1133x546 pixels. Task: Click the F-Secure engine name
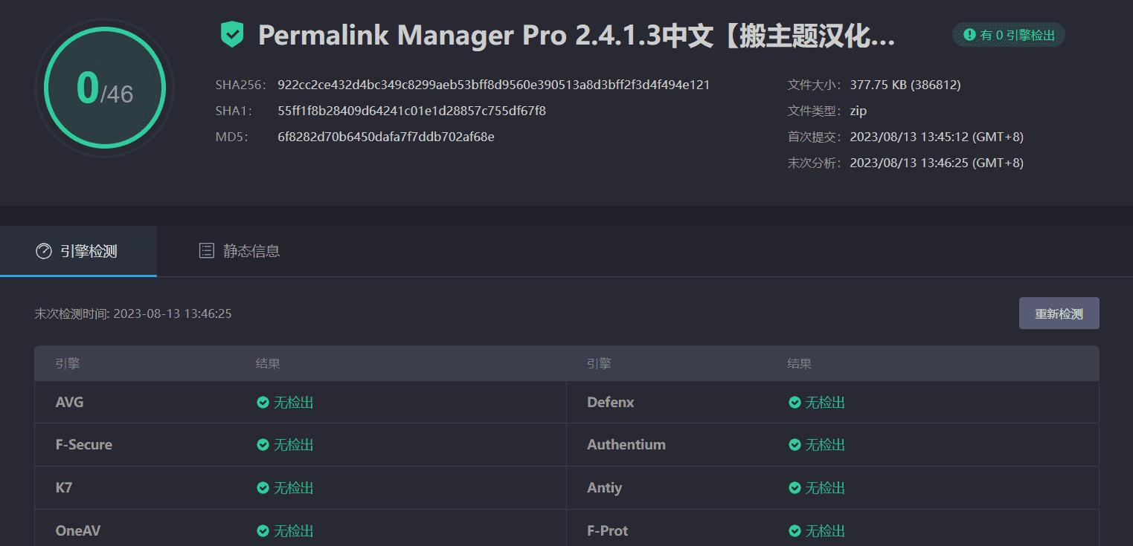tap(84, 444)
